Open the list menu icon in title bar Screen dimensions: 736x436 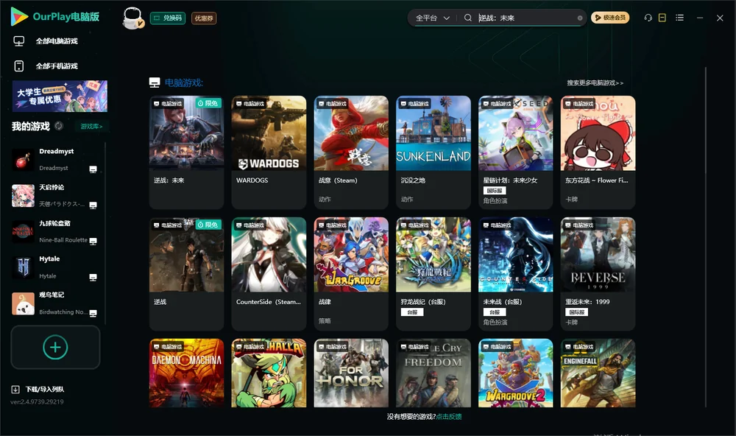coord(679,18)
